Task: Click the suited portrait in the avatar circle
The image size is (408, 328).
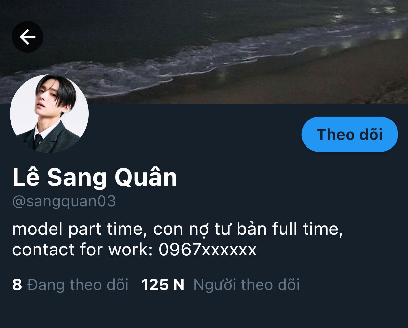Action: tap(49, 114)
